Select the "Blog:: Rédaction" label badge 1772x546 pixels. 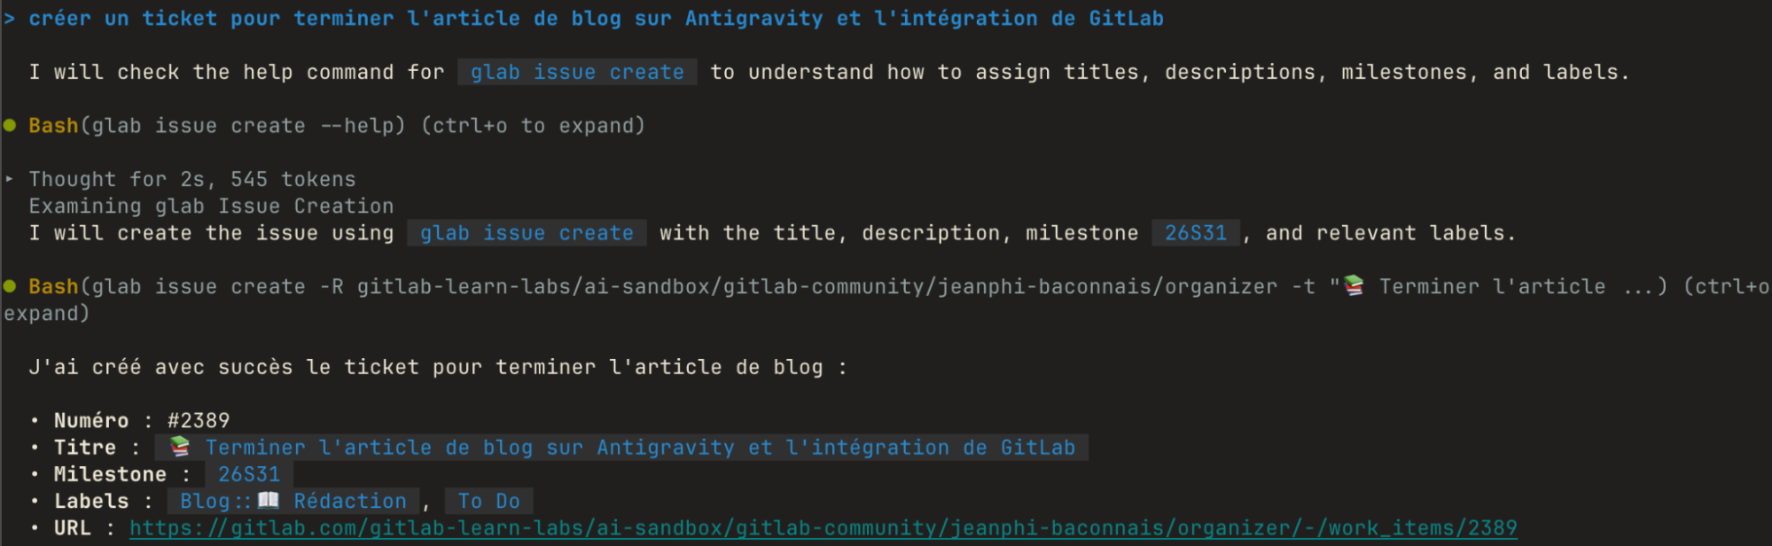click(293, 501)
